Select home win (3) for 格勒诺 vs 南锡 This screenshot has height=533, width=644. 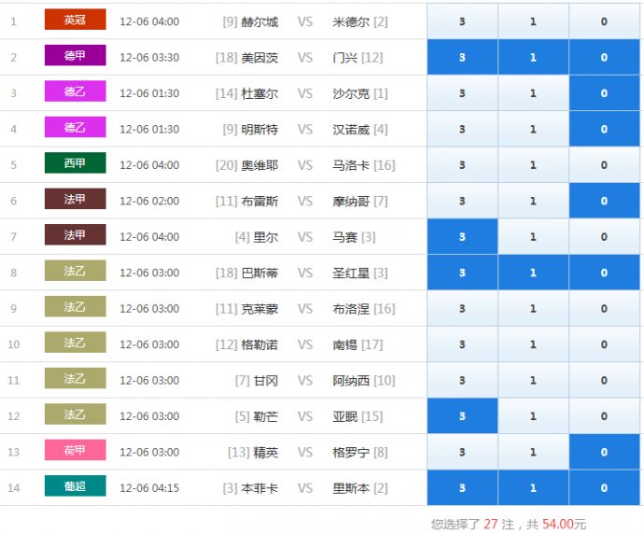click(462, 344)
